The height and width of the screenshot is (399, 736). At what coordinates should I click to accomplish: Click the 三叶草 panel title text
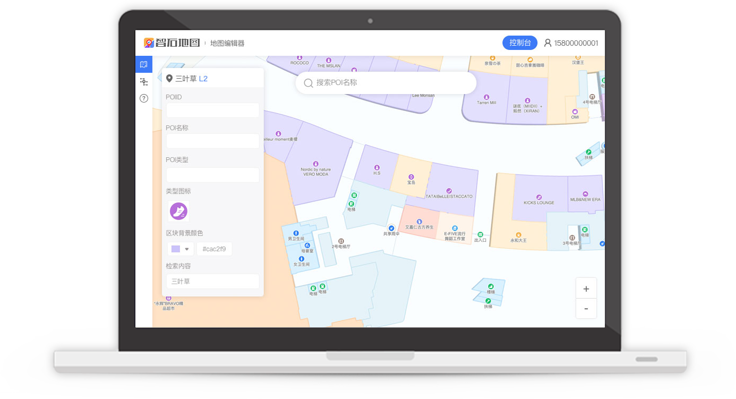[x=186, y=79]
